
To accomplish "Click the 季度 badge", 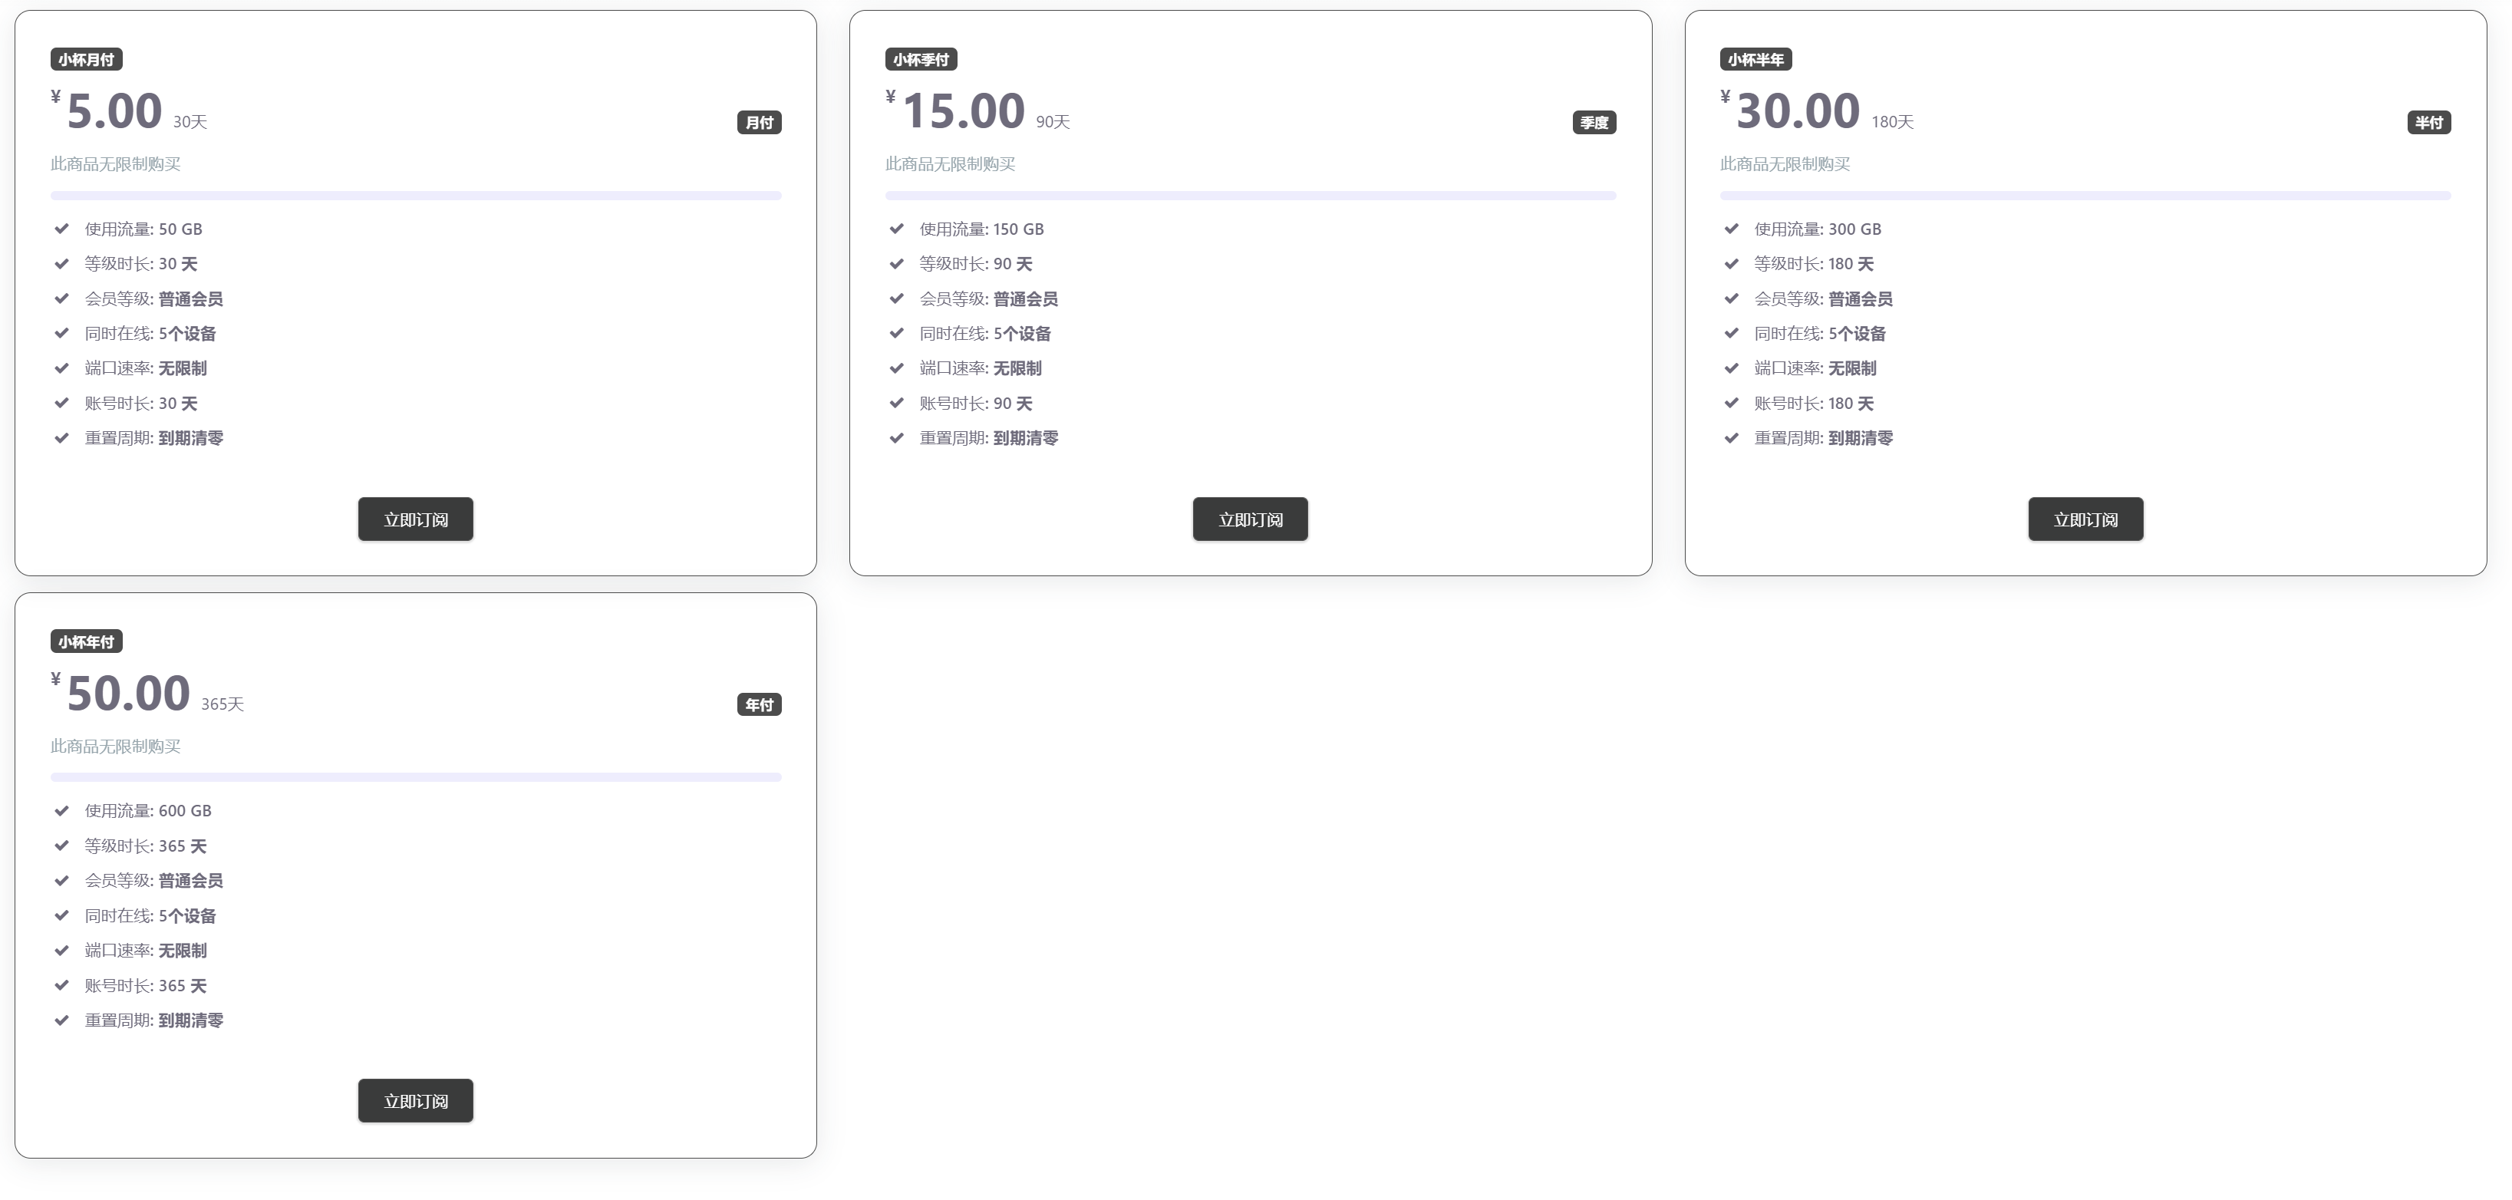I will 1594,123.
